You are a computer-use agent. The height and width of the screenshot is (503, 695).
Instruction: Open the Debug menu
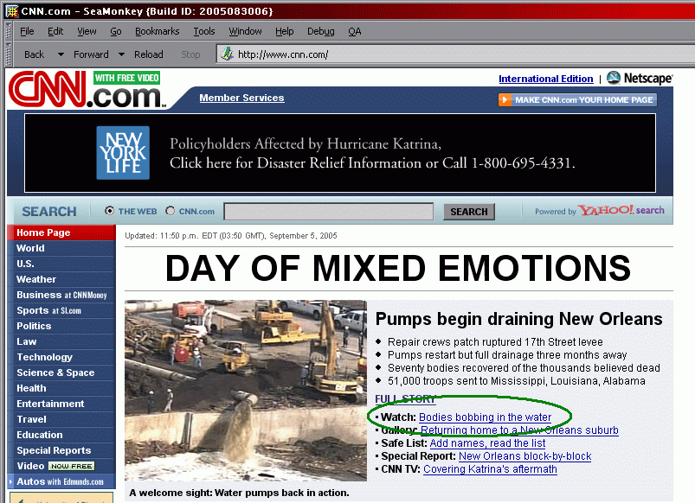[321, 31]
